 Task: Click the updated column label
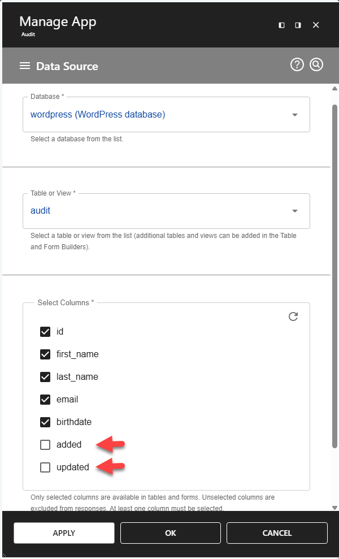(73, 467)
